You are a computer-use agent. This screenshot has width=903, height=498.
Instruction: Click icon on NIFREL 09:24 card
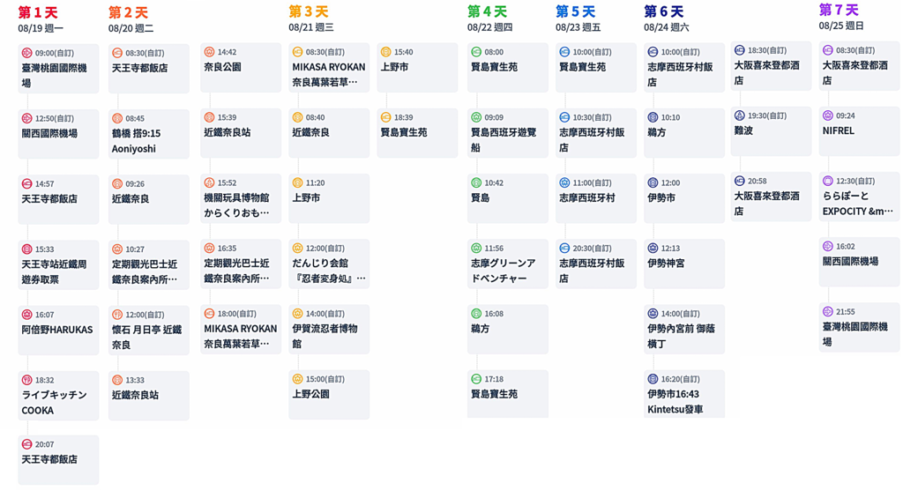828,115
